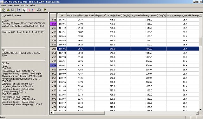The width and height of the screenshot is (203, 119).
Task: Print the log with printer icon
Action: 39,10
